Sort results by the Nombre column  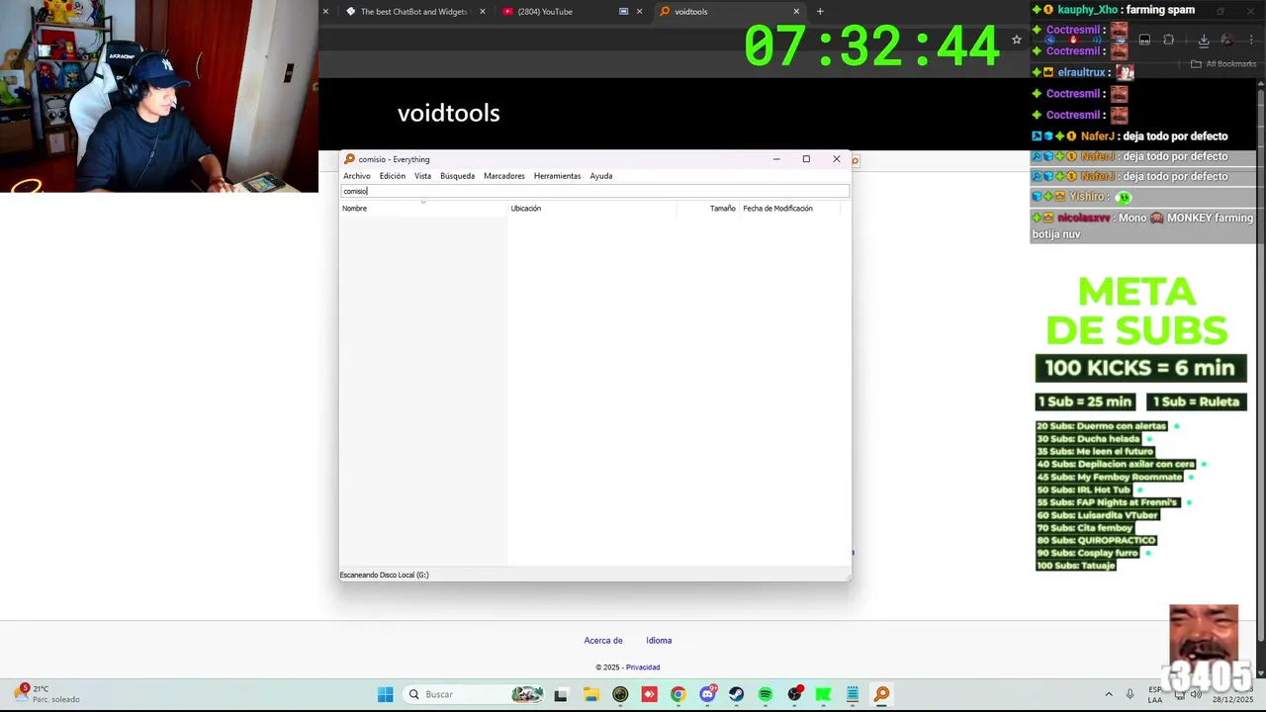[423, 208]
